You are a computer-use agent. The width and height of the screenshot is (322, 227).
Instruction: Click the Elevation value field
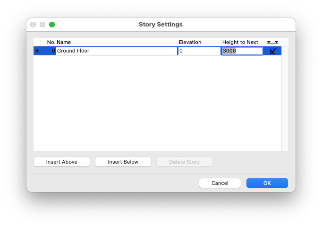click(x=199, y=51)
